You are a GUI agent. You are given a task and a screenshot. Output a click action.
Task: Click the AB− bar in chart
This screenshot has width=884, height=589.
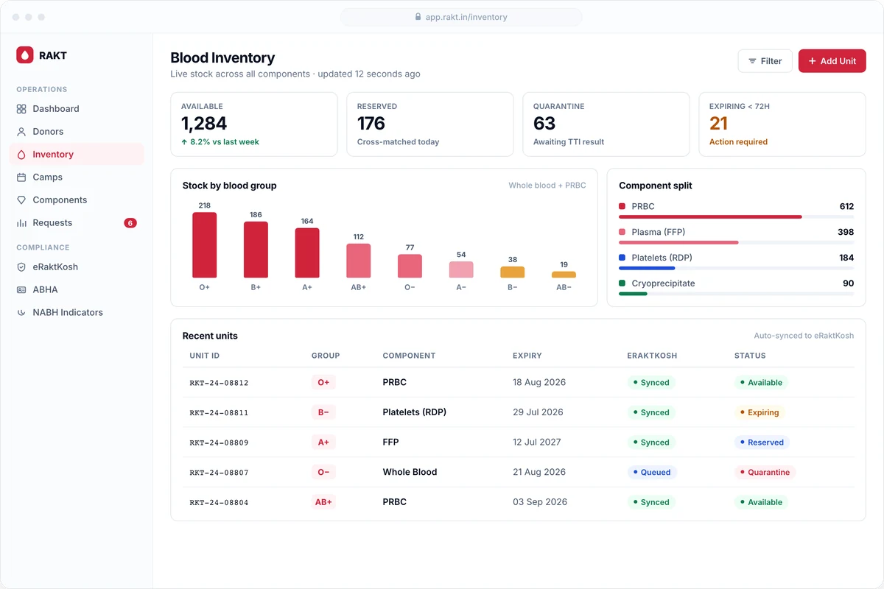[x=564, y=275]
